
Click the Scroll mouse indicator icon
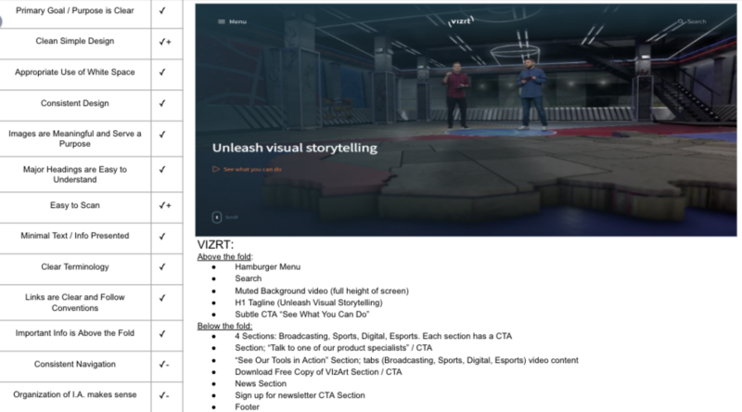point(216,216)
